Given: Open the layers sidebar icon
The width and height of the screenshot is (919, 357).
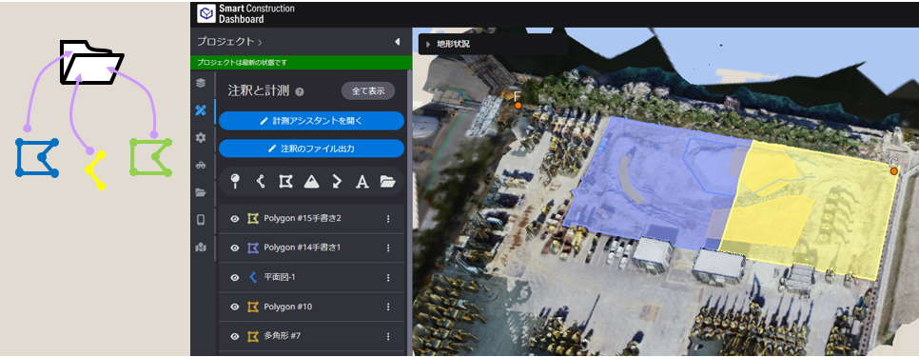Looking at the screenshot, I should [201, 83].
